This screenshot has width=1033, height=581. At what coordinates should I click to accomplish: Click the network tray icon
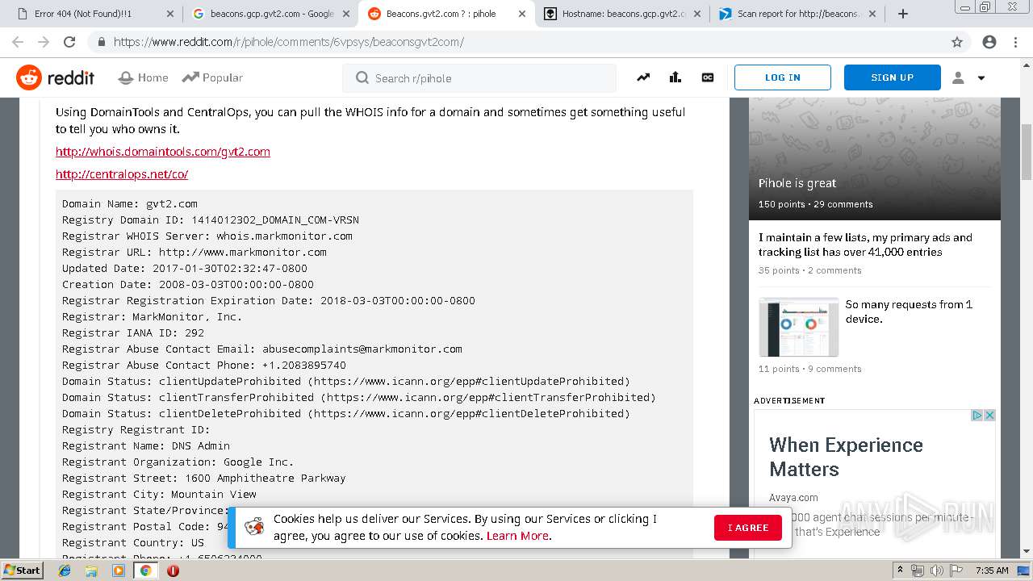918,571
